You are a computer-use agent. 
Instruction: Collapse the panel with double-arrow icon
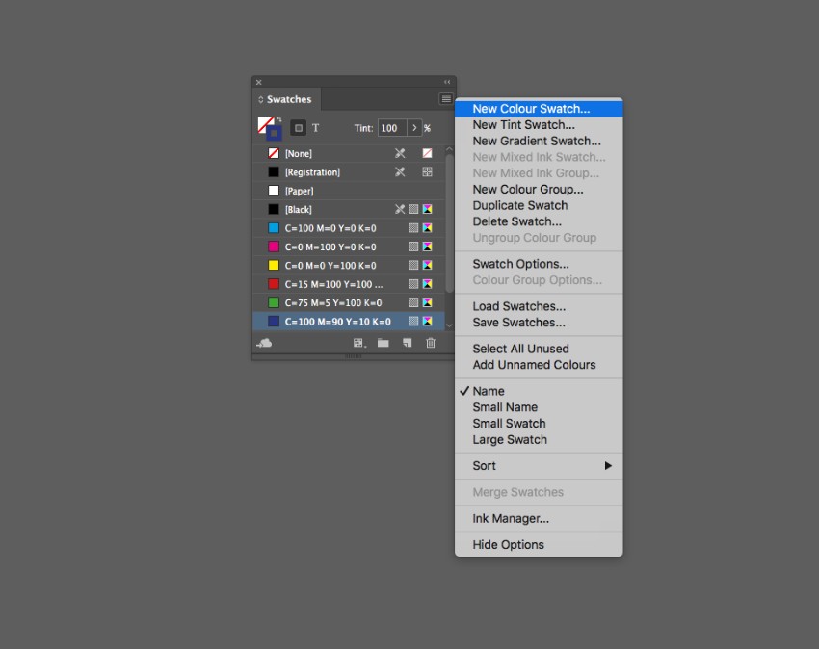pos(447,83)
